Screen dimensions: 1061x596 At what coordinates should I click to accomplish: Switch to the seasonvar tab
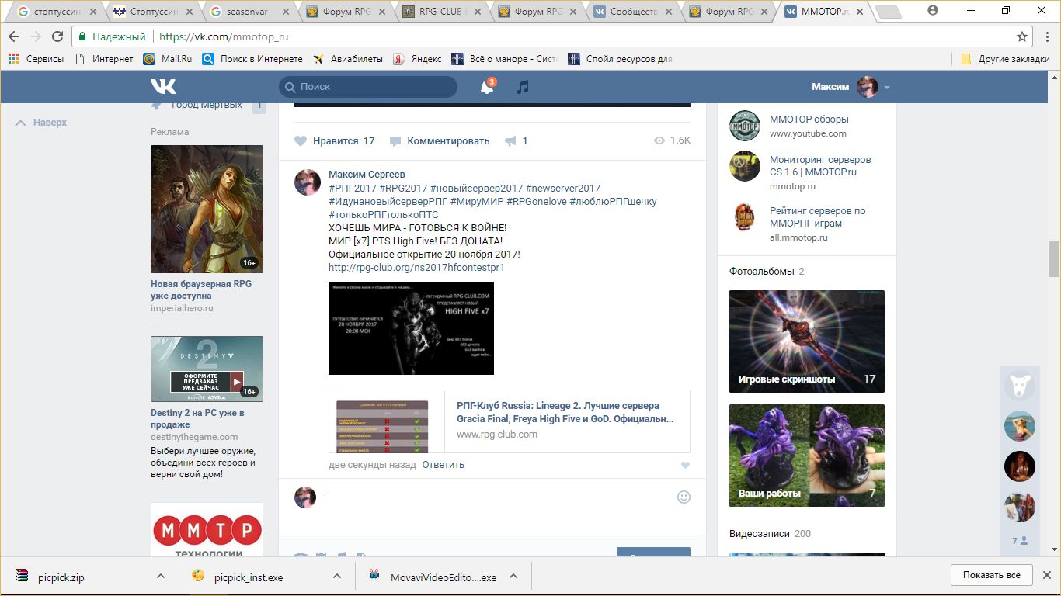click(x=249, y=12)
